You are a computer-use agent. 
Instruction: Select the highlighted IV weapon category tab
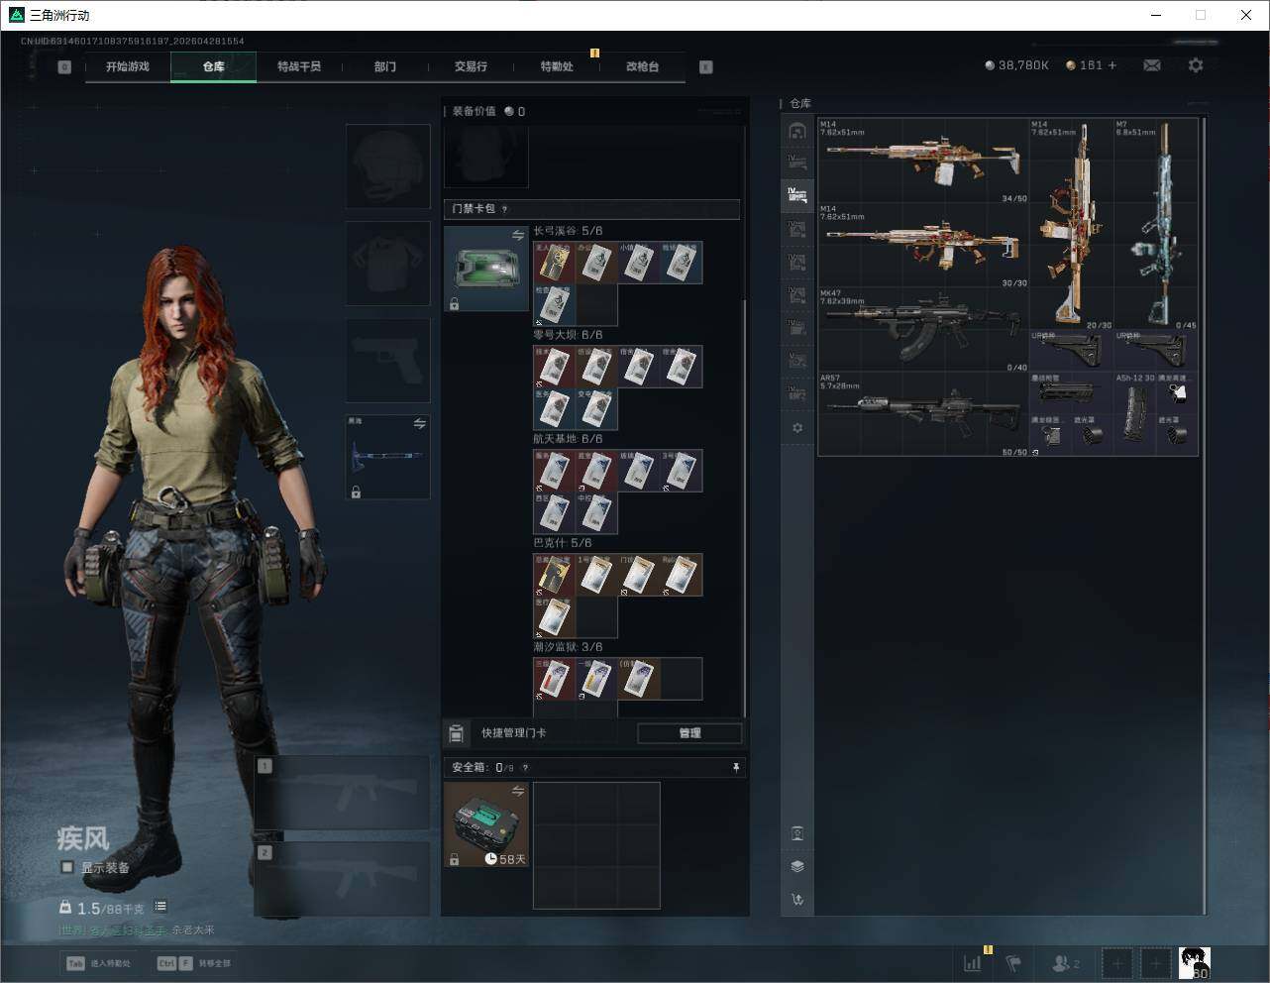click(797, 195)
